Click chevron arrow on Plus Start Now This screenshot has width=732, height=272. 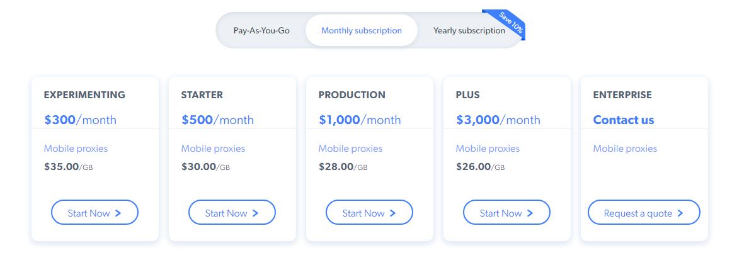click(x=530, y=213)
